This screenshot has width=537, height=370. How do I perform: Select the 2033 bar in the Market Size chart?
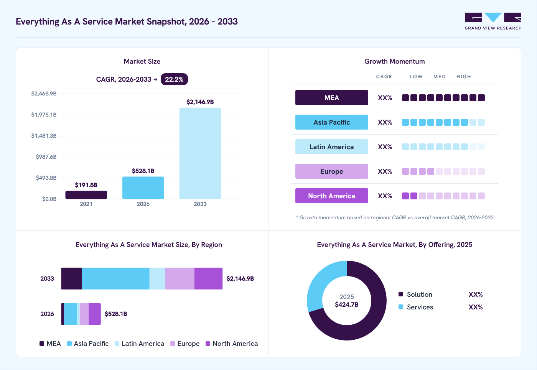click(200, 153)
